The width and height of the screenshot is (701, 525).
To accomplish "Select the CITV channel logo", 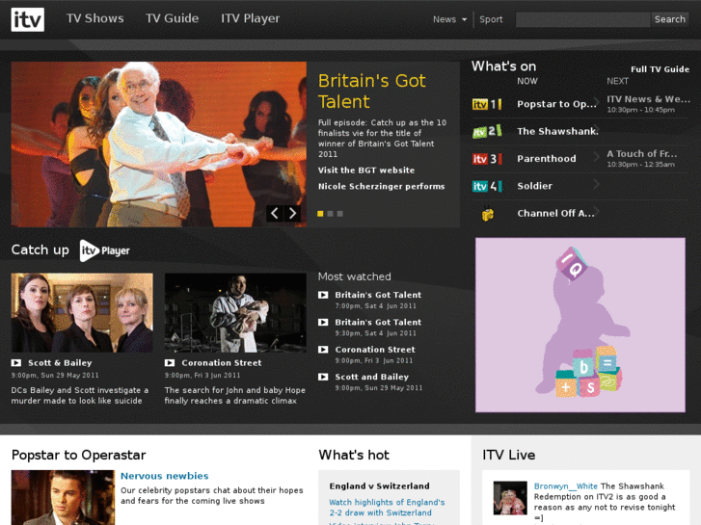I will pyautogui.click(x=487, y=214).
